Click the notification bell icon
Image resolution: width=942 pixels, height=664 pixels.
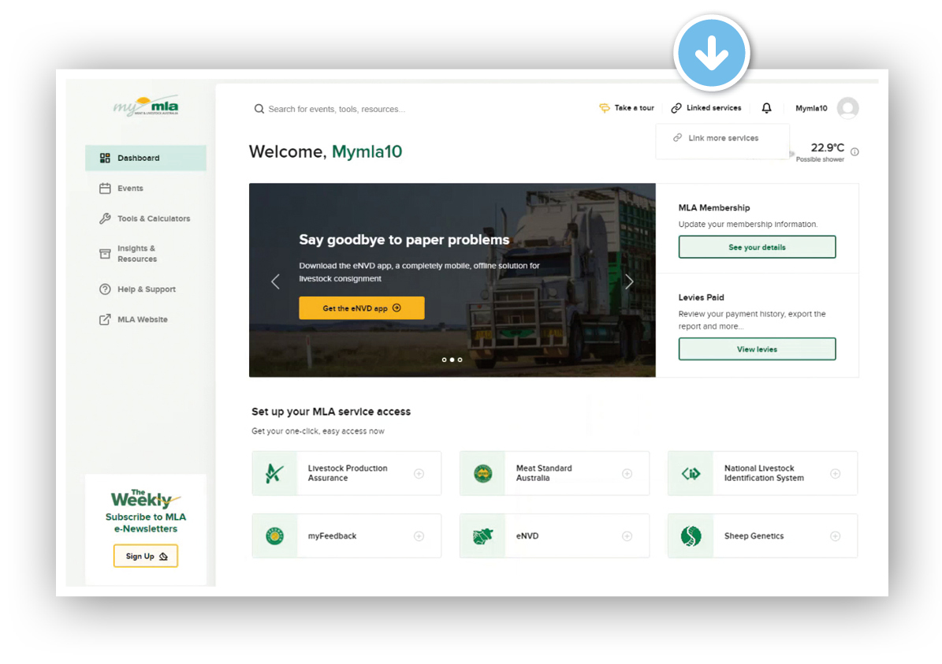click(x=766, y=109)
